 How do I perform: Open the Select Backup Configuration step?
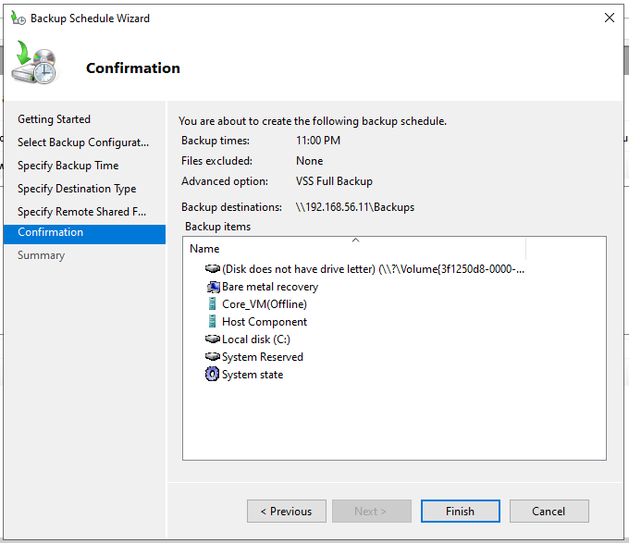point(83,142)
